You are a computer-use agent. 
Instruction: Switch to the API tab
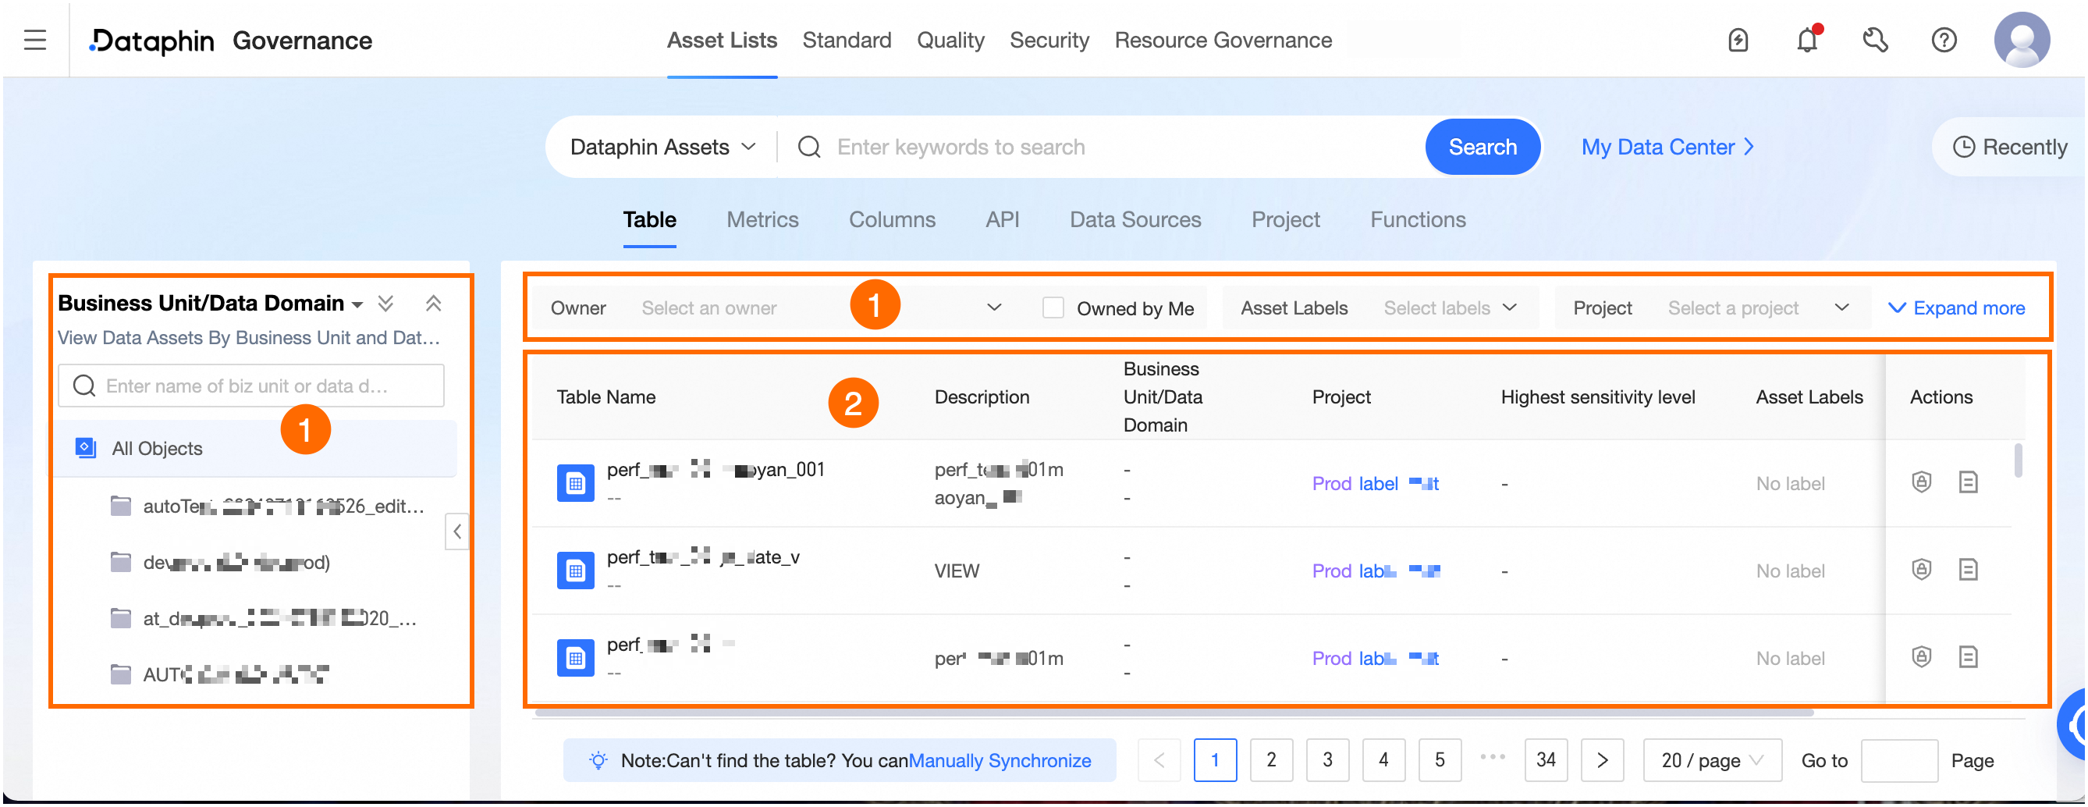coord(1002,220)
